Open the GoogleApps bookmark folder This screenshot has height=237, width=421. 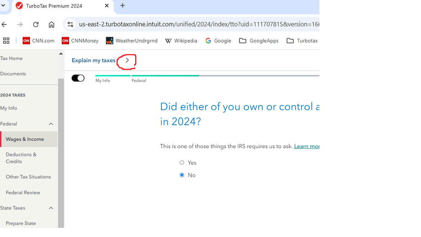point(259,40)
